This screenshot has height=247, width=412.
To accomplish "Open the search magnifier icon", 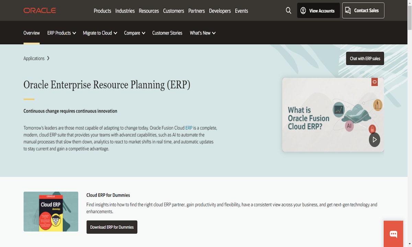I will (288, 11).
